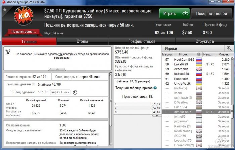
Task: Click Текущая таблица призов label
Action: coord(134,88)
